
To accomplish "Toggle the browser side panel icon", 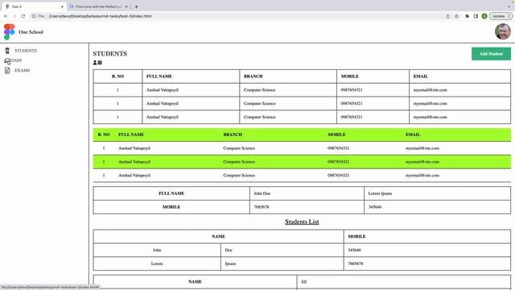I will coord(476,16).
